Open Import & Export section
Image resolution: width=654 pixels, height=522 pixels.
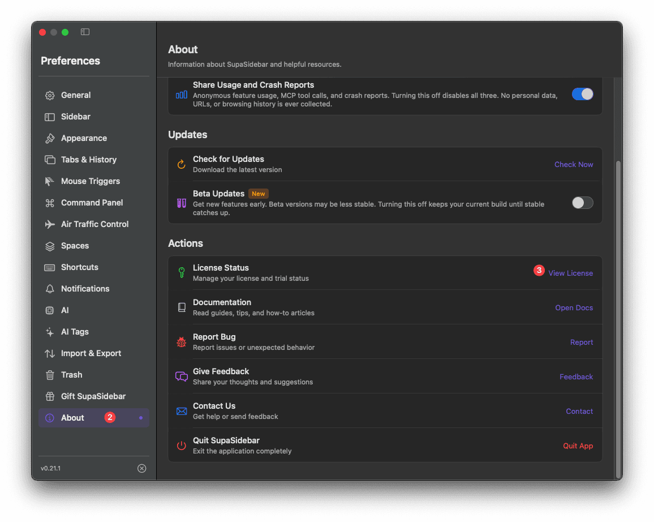point(94,353)
